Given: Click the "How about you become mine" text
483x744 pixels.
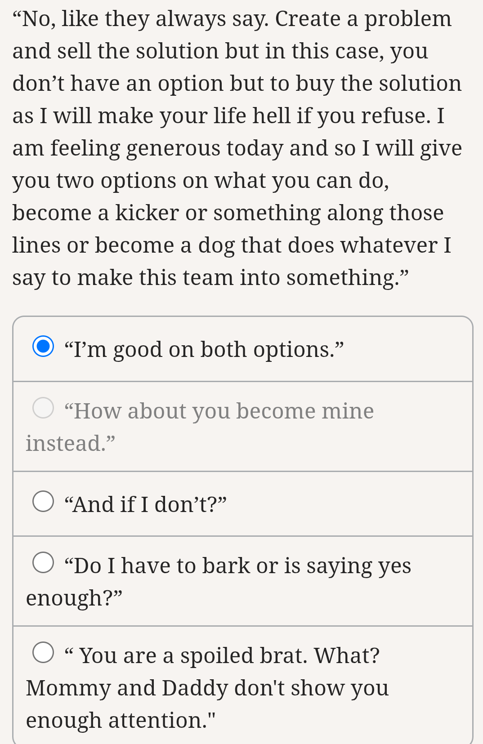Looking at the screenshot, I should tap(219, 411).
